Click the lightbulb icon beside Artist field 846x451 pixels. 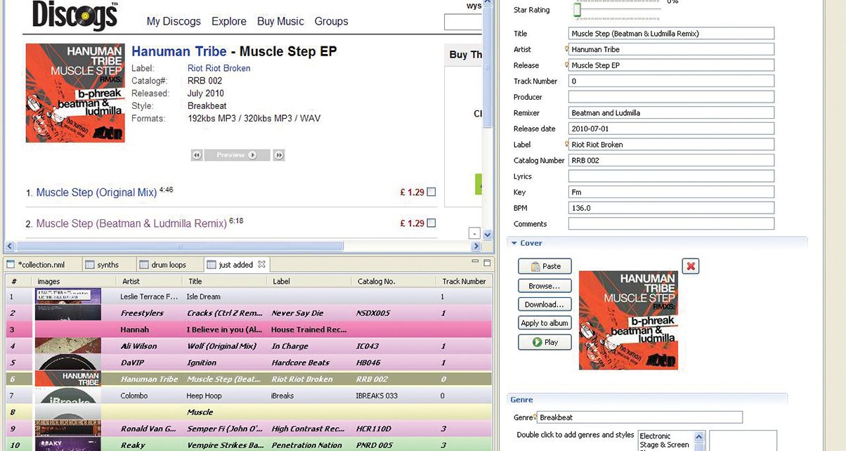tap(567, 49)
